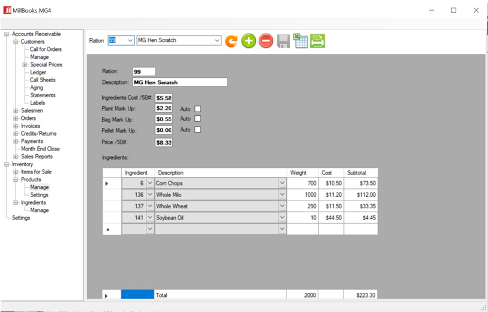The width and height of the screenshot is (488, 312).
Task: Open Labels in the tree
Action: coord(37,103)
